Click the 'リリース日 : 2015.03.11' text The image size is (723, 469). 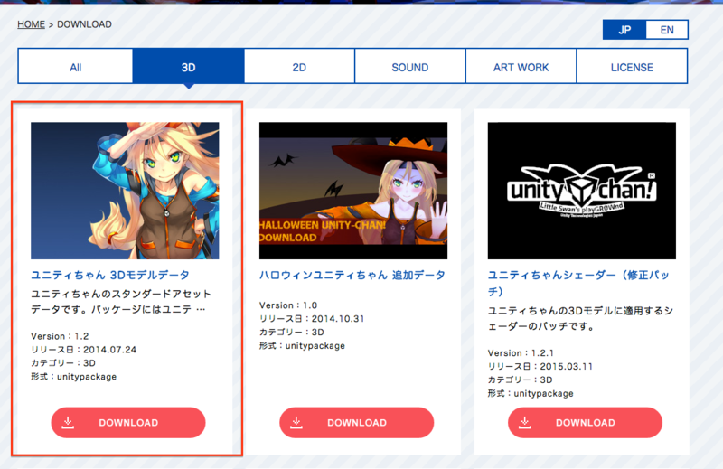[540, 366]
